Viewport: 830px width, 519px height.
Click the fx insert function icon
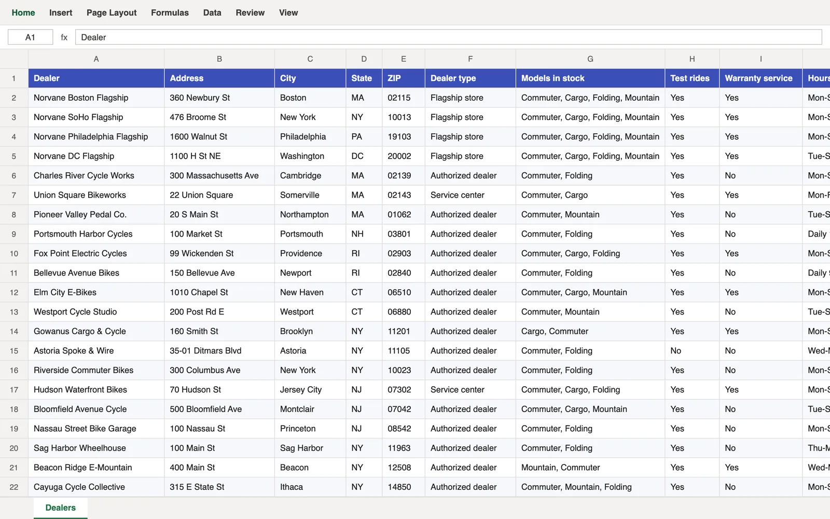[x=64, y=37]
